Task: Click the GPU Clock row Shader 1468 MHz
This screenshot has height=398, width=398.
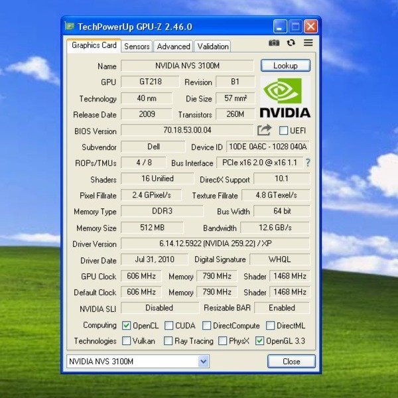Action: (x=290, y=276)
